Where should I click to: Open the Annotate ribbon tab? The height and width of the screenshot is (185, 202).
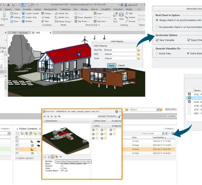[x=27, y=9]
